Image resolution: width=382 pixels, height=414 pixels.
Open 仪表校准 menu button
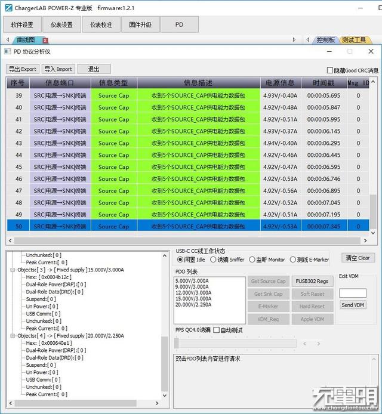[101, 24]
